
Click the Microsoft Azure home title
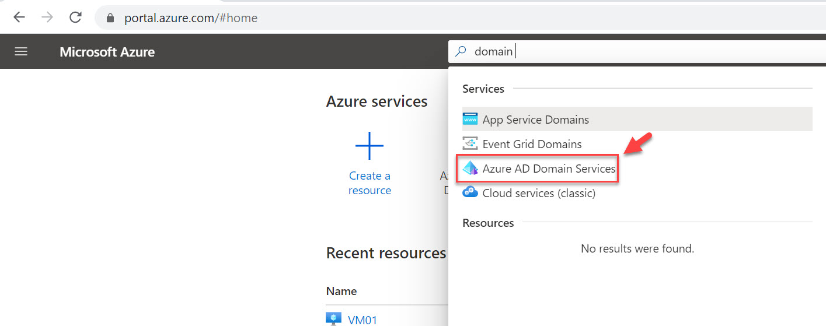(107, 52)
